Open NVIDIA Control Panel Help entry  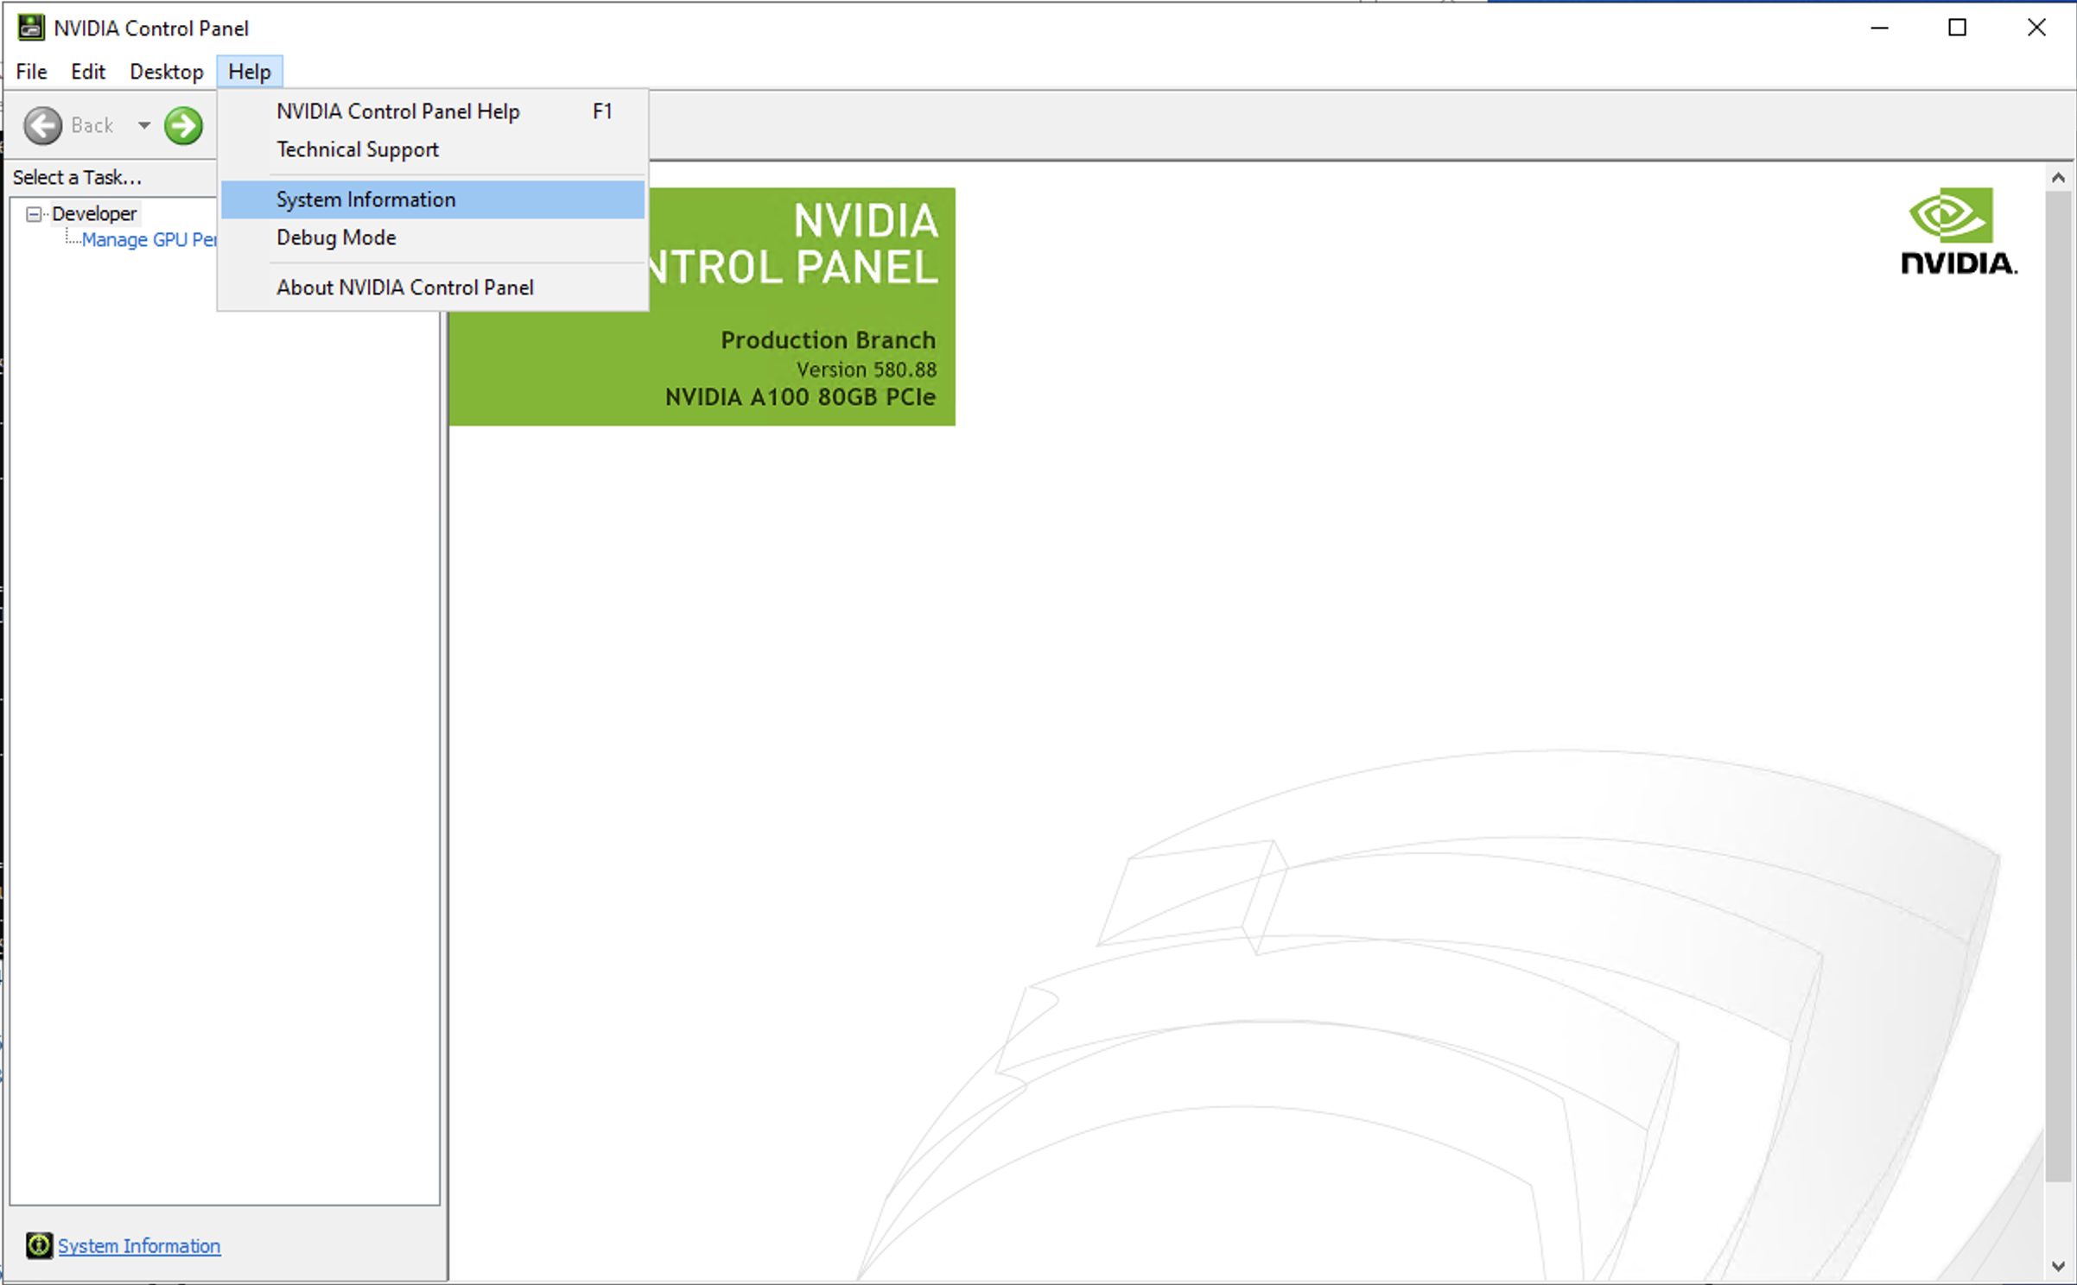[x=397, y=111]
